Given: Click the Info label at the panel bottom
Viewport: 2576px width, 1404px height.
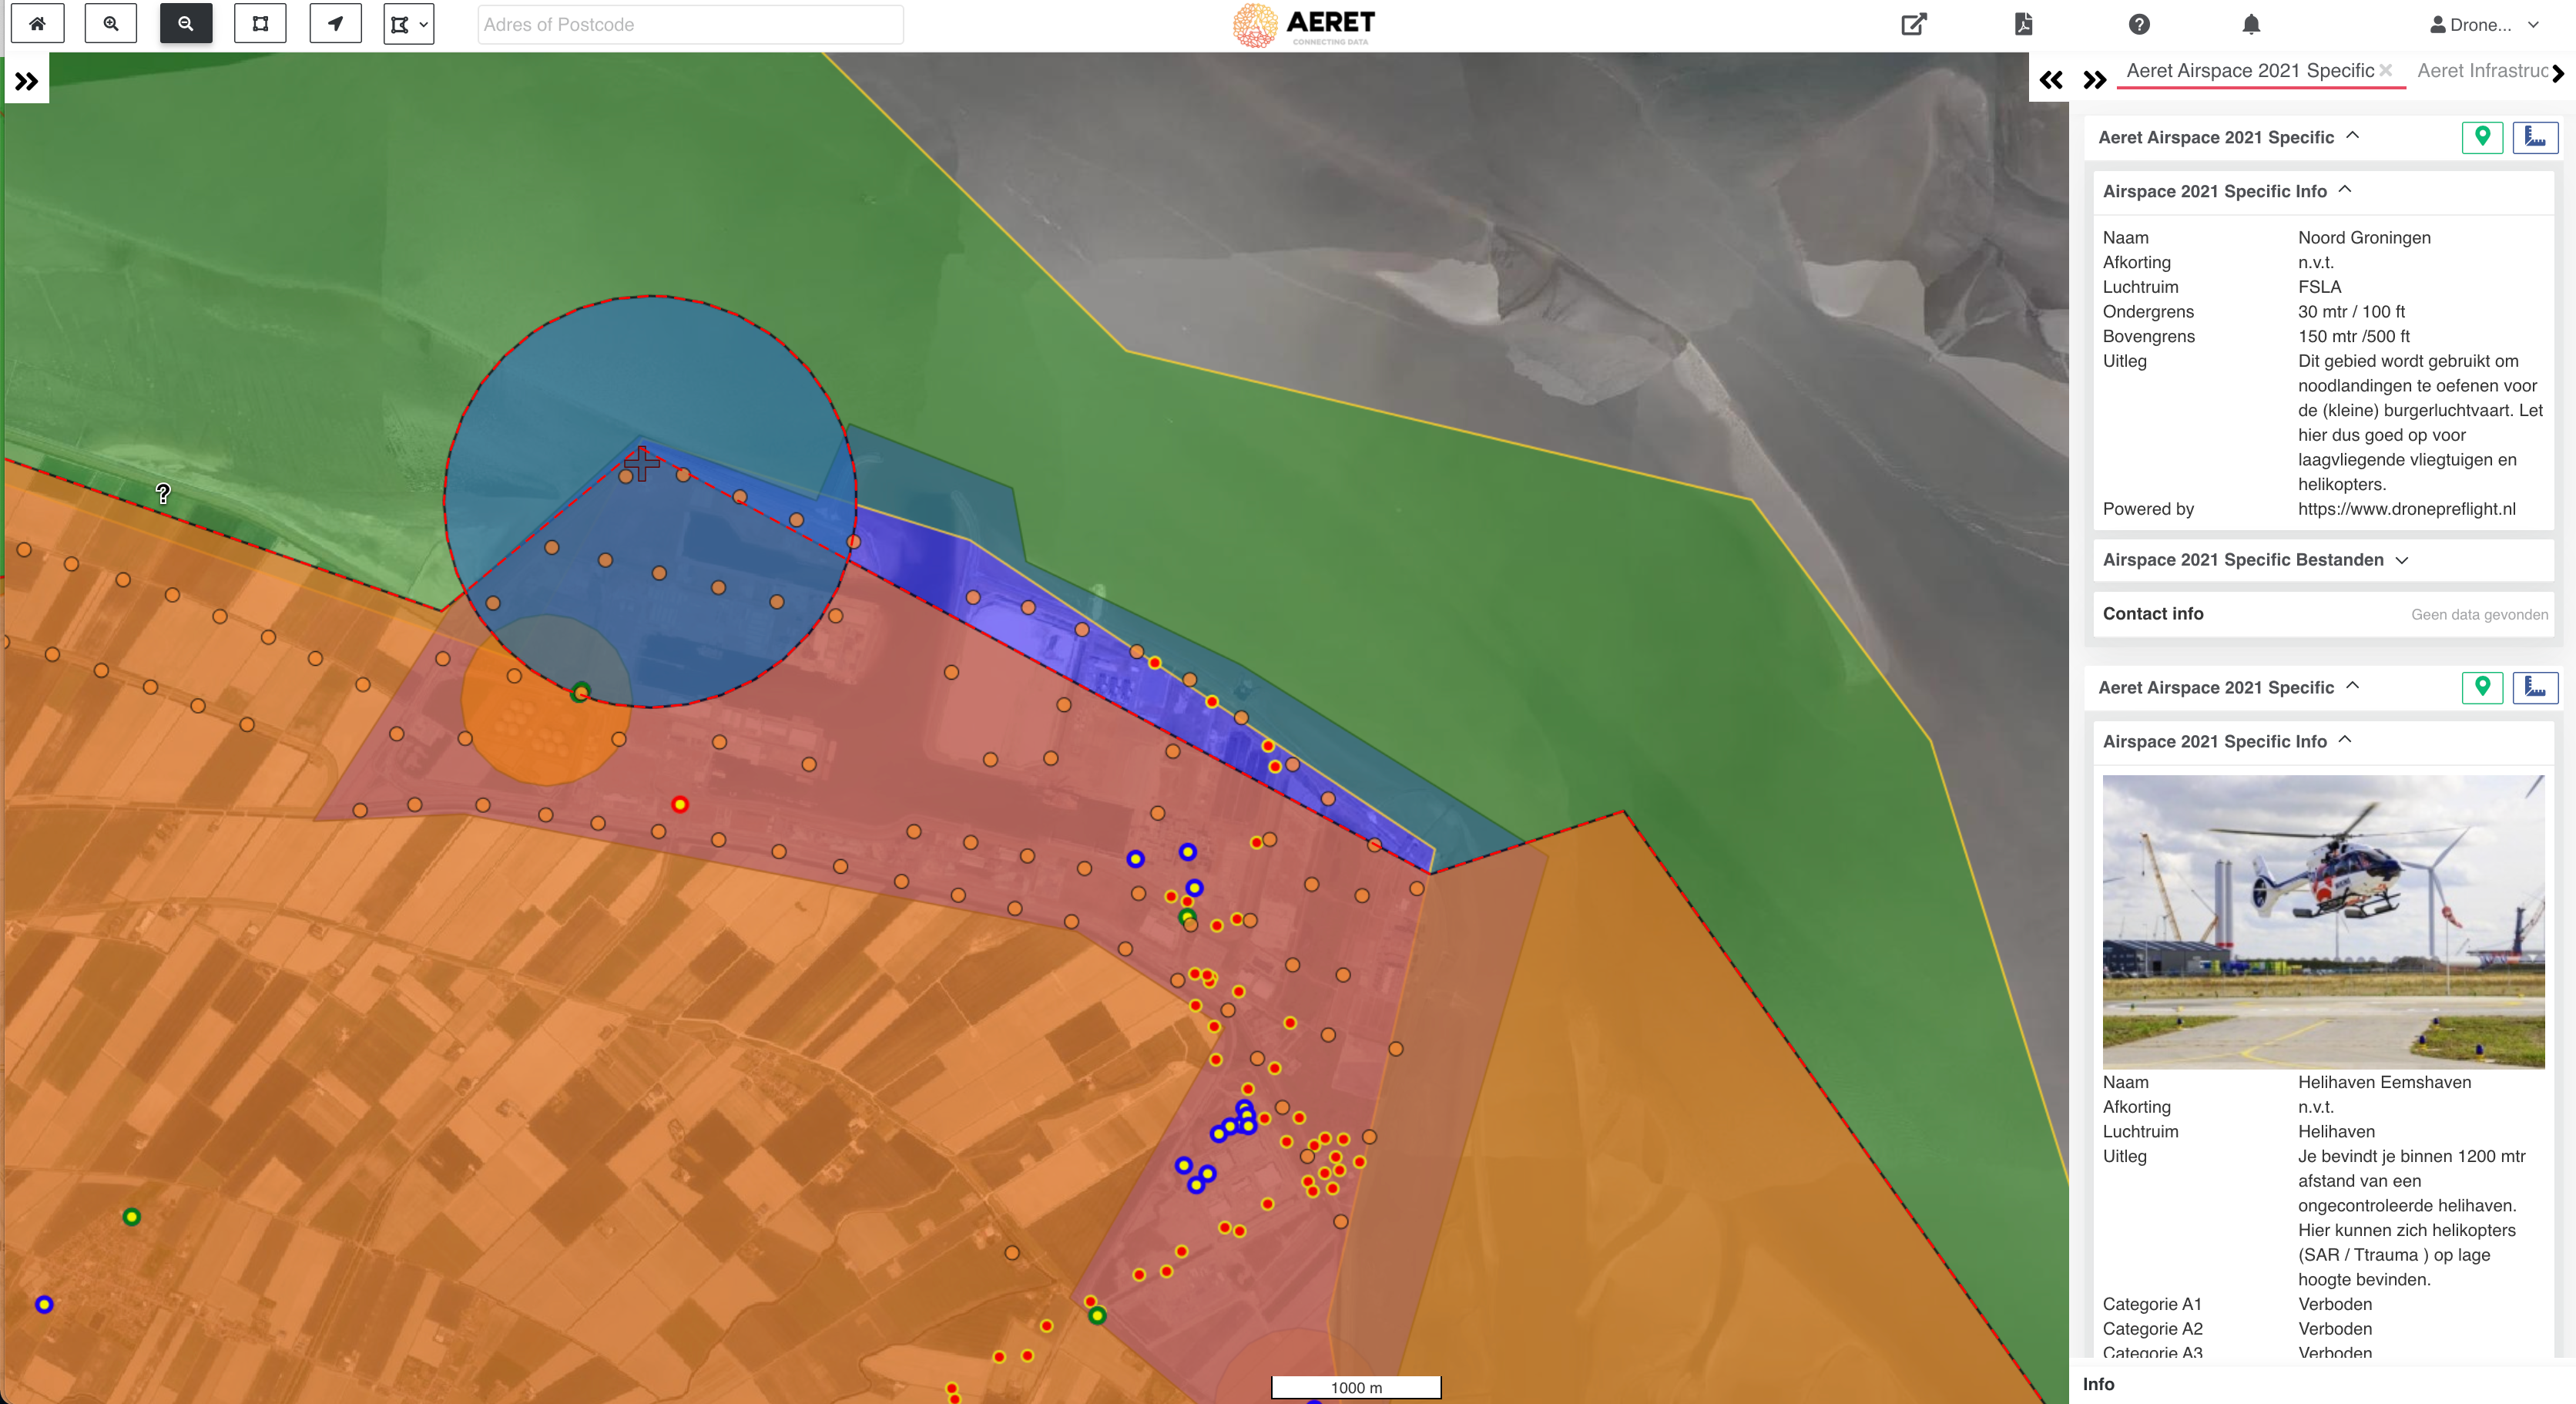Looking at the screenshot, I should coord(2098,1384).
